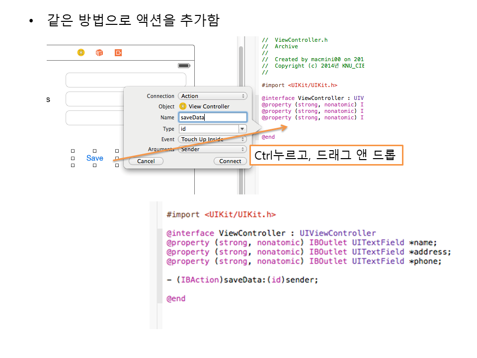
Task: Click the second text field on canvas
Action: [x=94, y=99]
